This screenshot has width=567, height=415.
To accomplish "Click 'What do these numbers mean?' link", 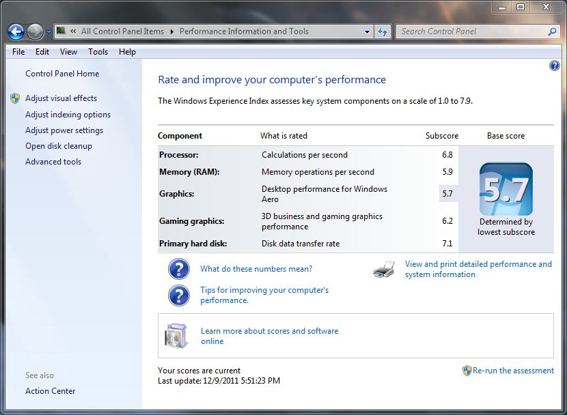I will click(256, 269).
